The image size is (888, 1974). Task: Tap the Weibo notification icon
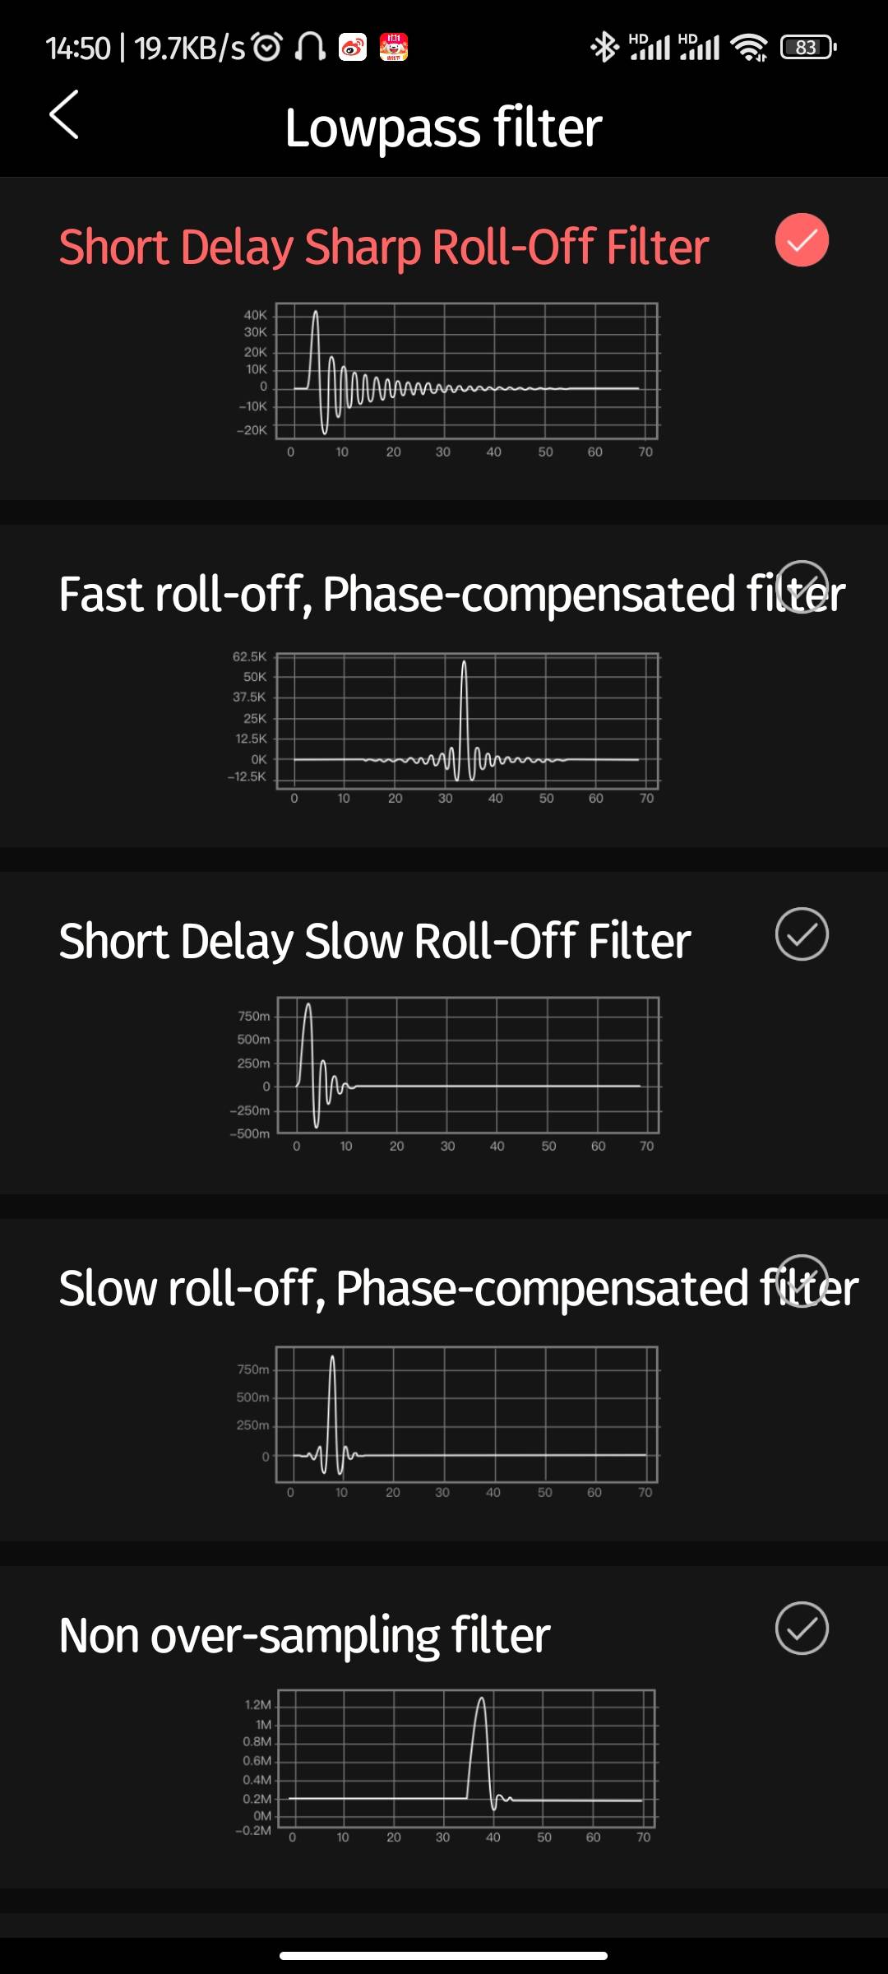point(353,48)
